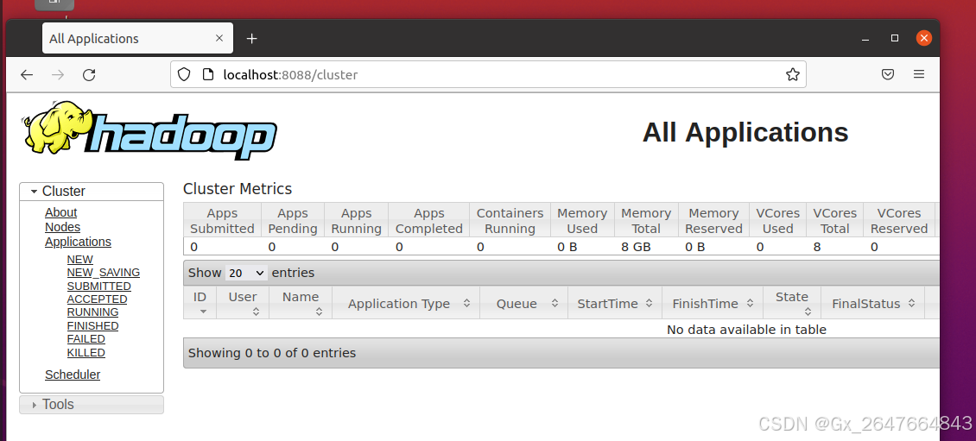Open the Nodes link
The image size is (976, 441).
pos(62,227)
